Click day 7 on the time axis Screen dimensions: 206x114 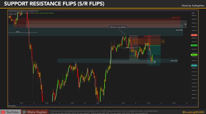pyautogui.click(x=110, y=103)
